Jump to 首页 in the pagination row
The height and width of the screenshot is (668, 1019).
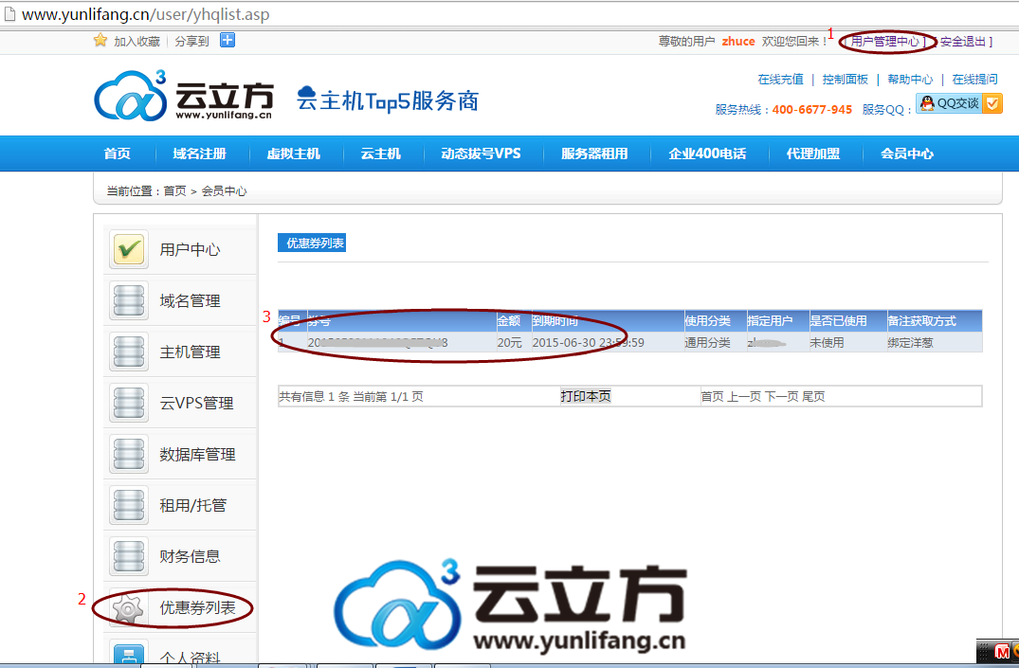pyautogui.click(x=712, y=396)
